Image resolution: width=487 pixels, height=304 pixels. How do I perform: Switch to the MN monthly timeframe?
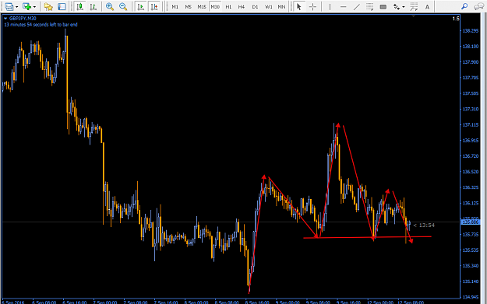click(x=281, y=7)
